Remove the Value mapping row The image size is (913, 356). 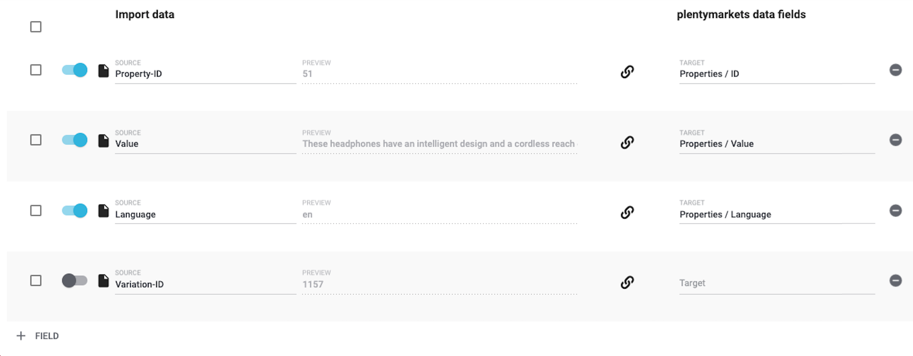click(895, 140)
